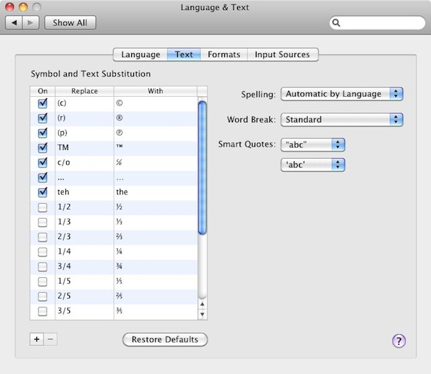Disable the (c) copyright substitution

tap(42, 104)
